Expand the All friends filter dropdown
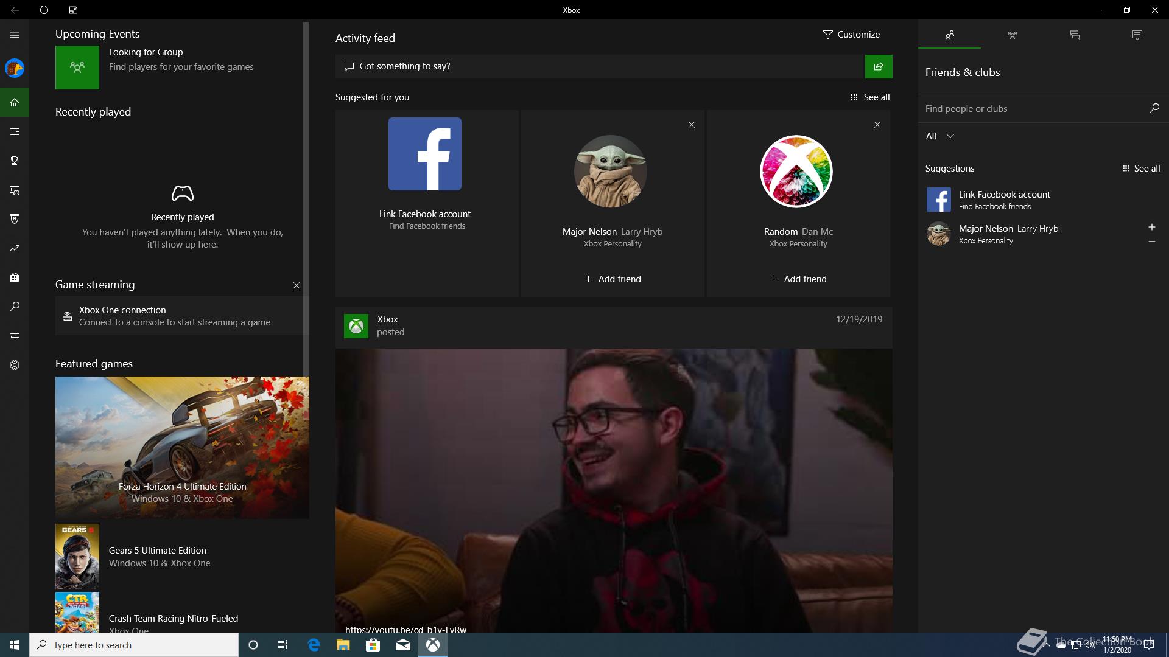The height and width of the screenshot is (657, 1169). 940,136
